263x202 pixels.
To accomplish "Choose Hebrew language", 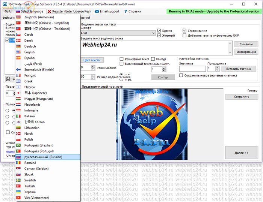I will coord(48,87).
